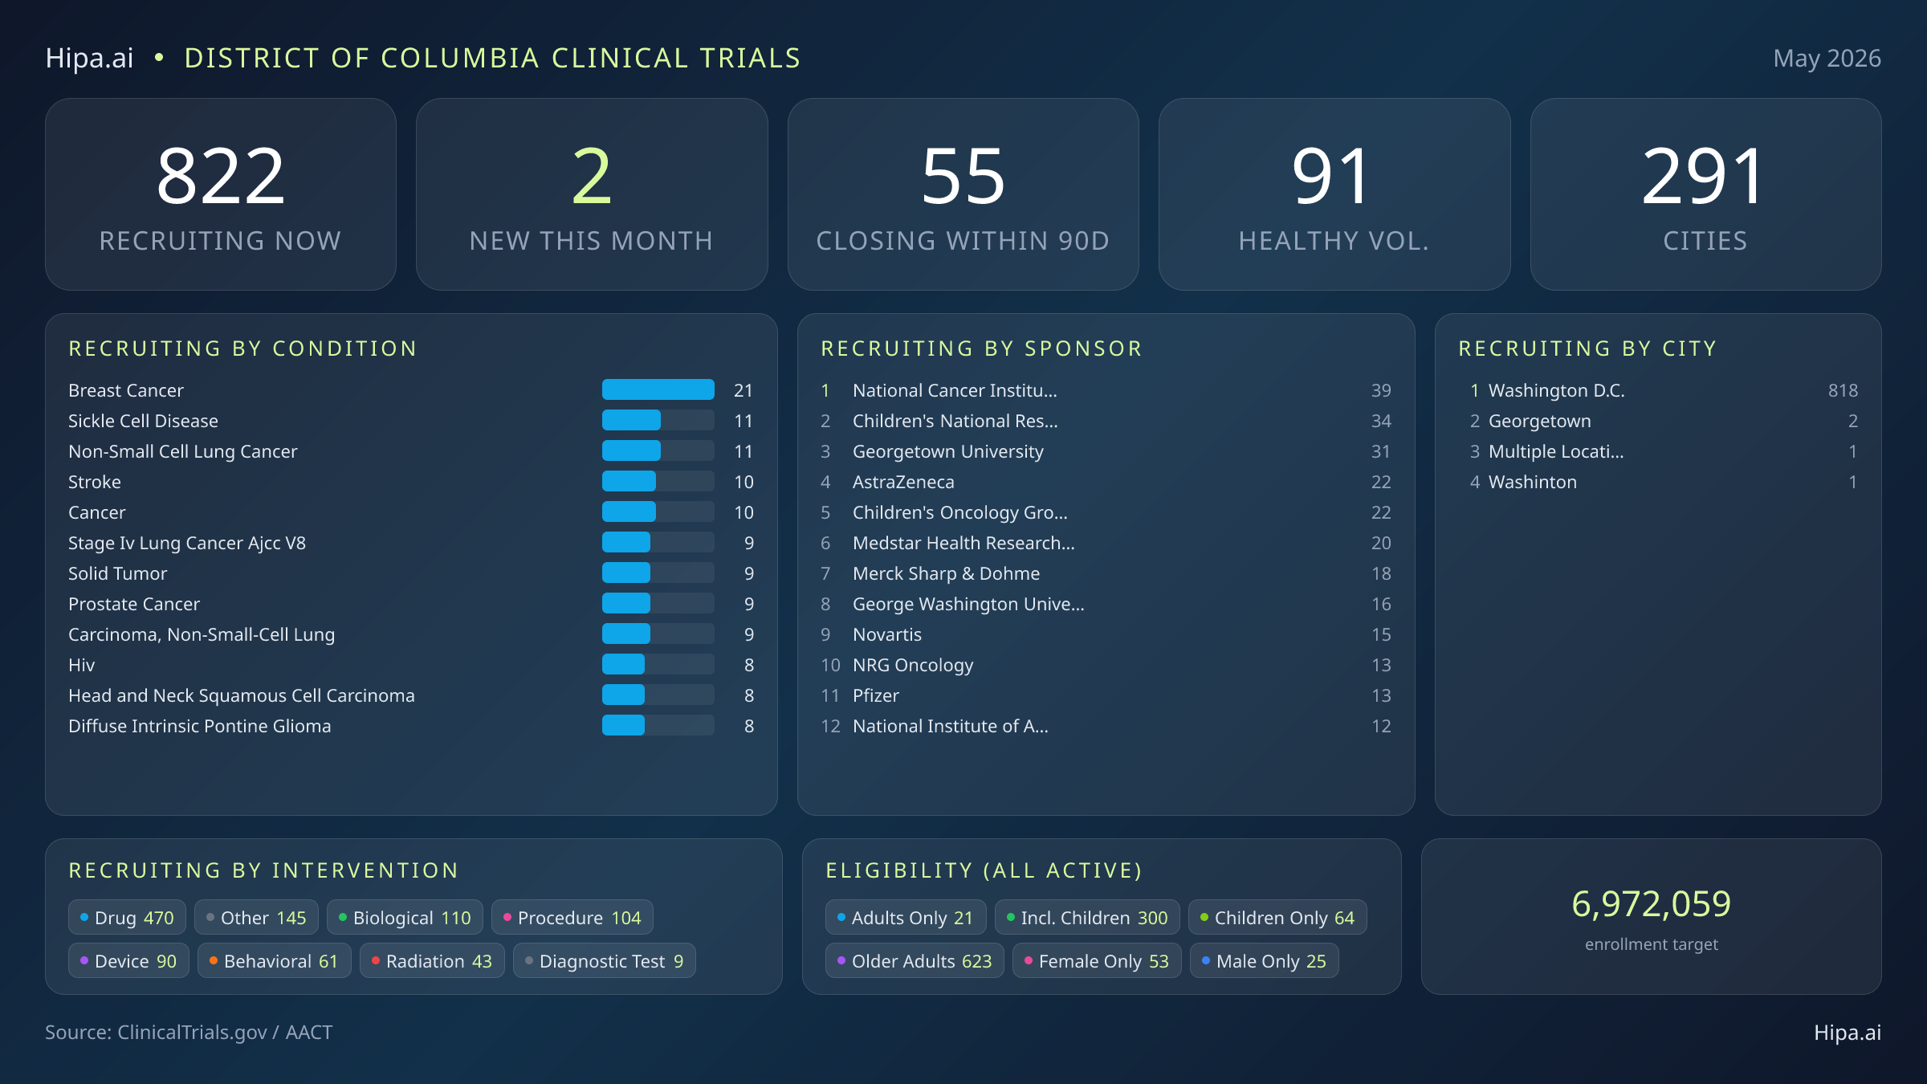Screen dimensions: 1927x1084
Task: Click District of Columbia Clinical Trials title
Action: click(x=492, y=58)
